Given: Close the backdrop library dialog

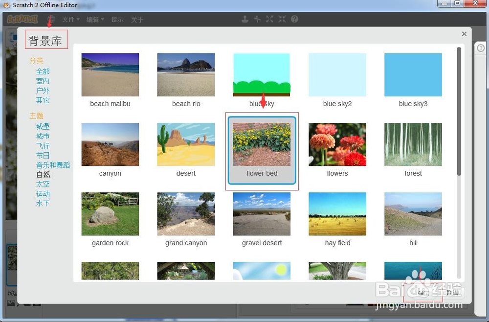Looking at the screenshot, I should click(x=464, y=34).
